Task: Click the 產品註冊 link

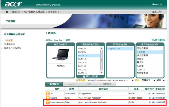Action: (x=157, y=12)
